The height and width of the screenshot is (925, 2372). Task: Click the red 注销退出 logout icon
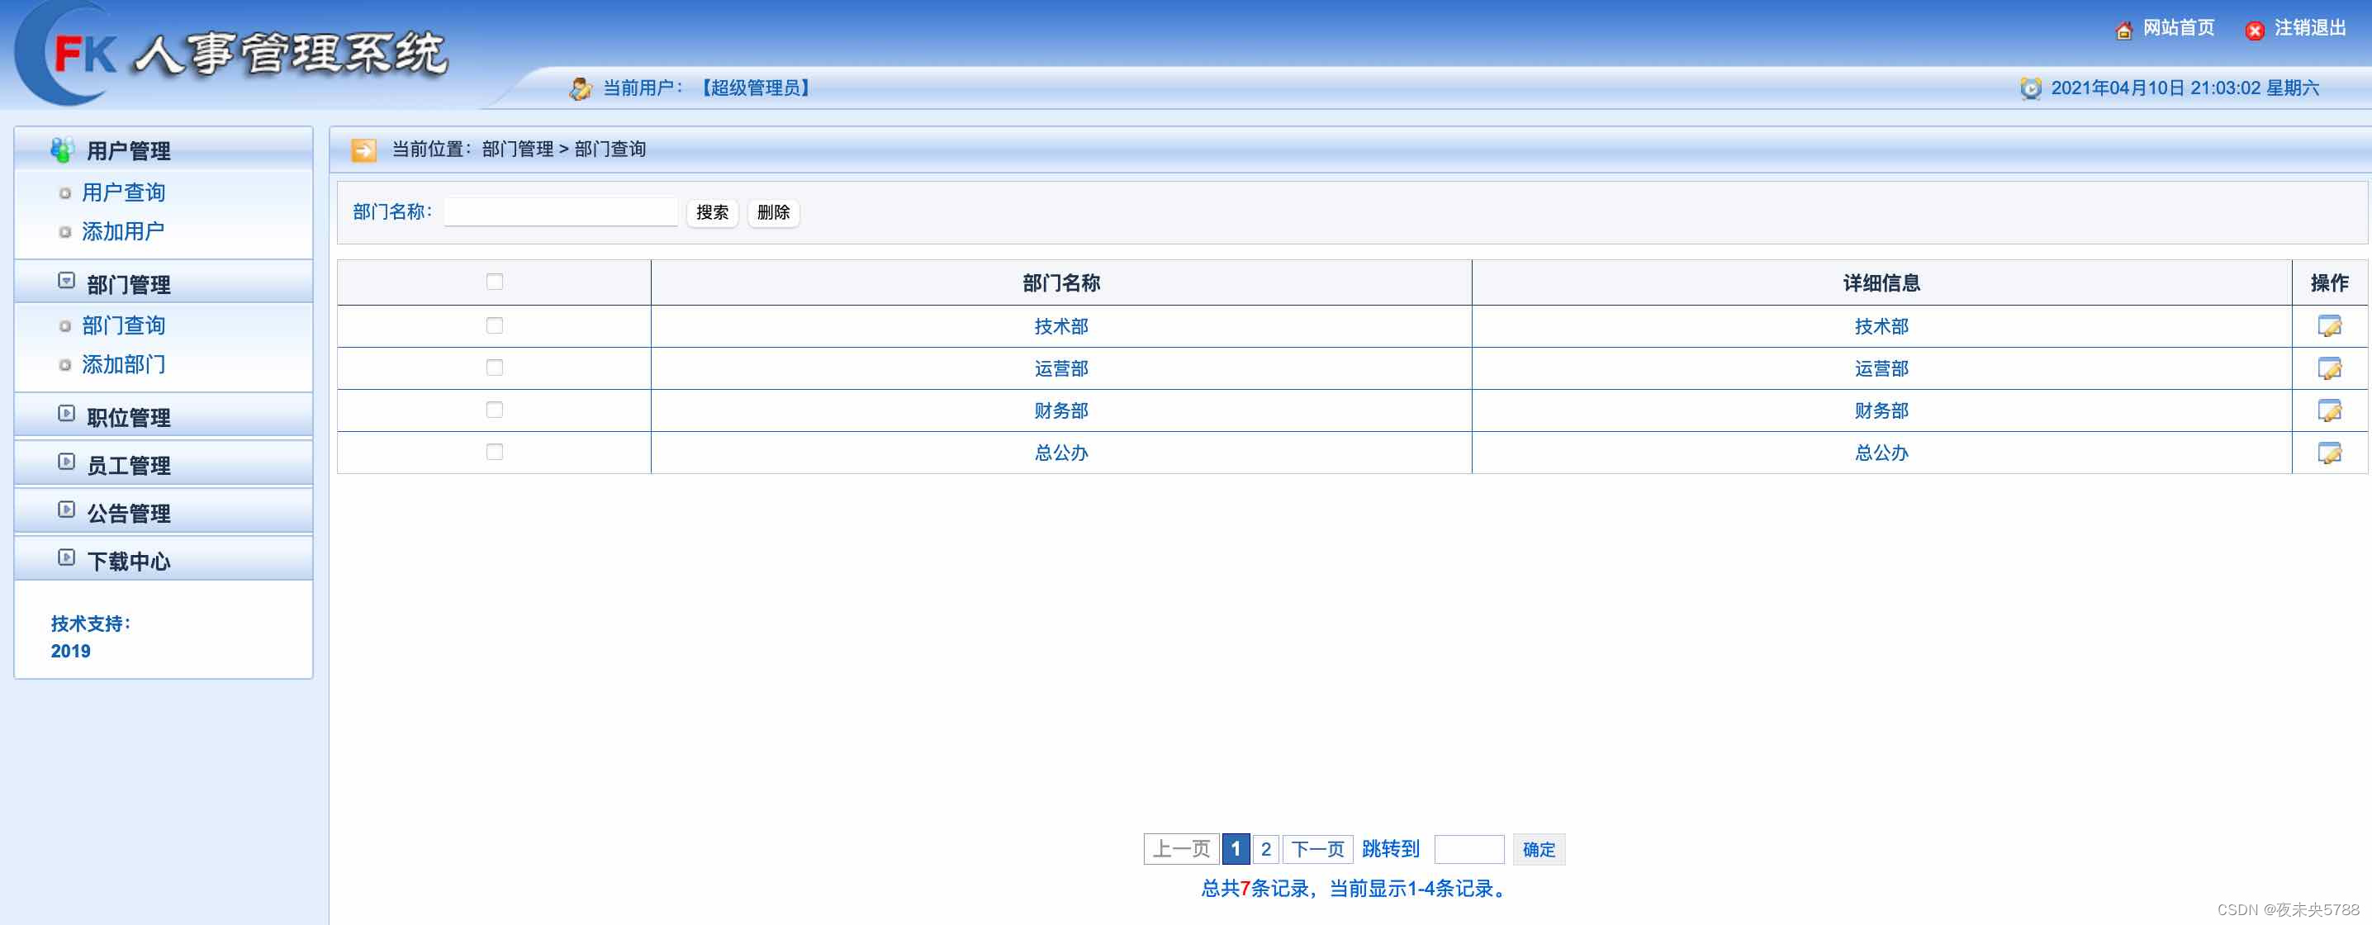pos(2254,31)
